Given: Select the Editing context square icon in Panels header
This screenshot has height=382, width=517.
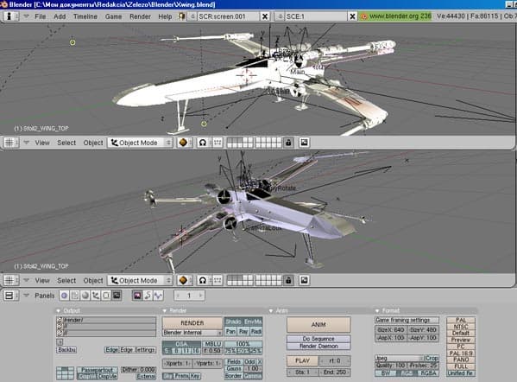Looking at the screenshot, I should [x=106, y=296].
